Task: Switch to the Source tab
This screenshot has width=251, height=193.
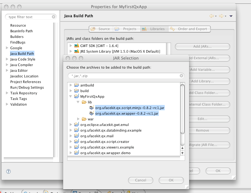Action: point(101,29)
